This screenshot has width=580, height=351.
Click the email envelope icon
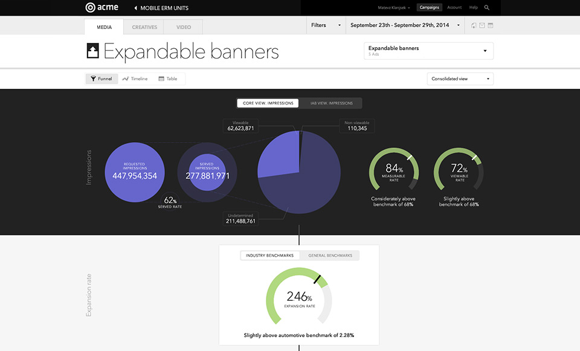(482, 25)
